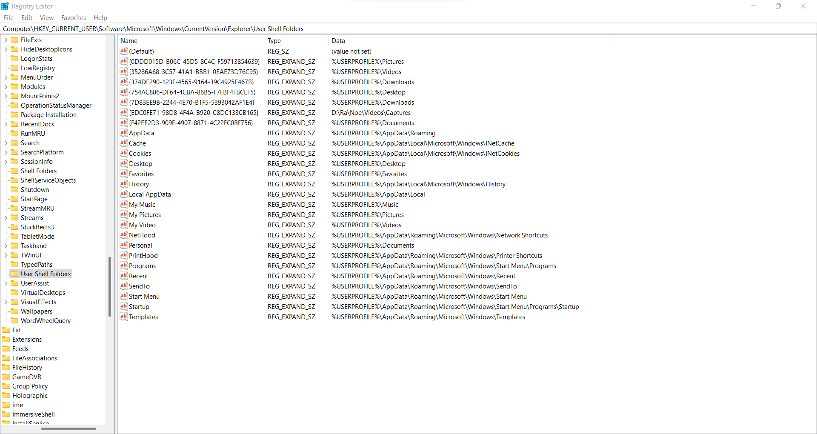This screenshot has width=817, height=434.
Task: Expand the SessionInfo key
Action: 6,162
